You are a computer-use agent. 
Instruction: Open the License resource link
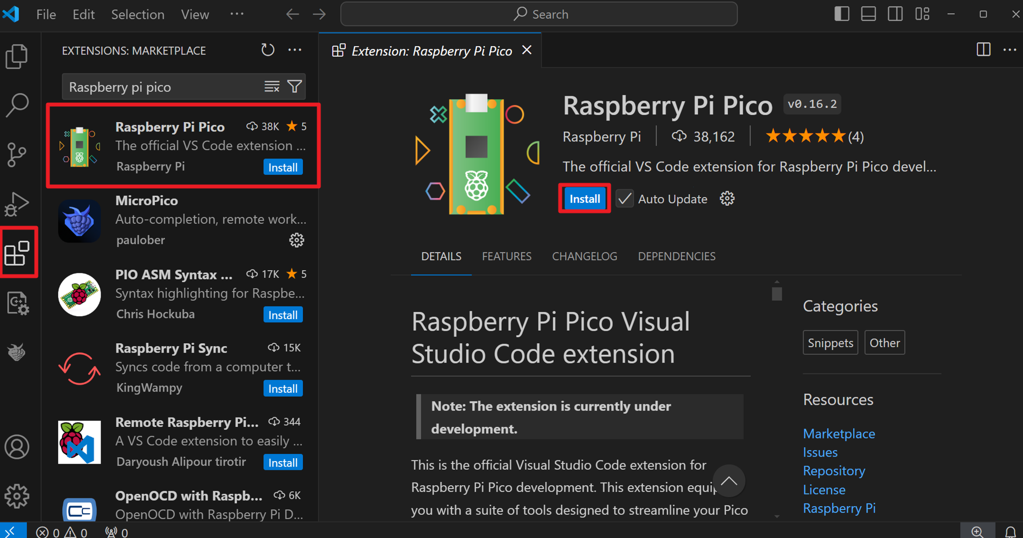(824, 490)
